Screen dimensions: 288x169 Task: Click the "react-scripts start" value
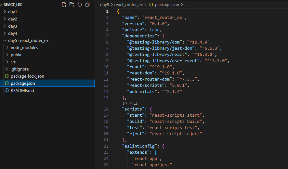tap(176, 115)
